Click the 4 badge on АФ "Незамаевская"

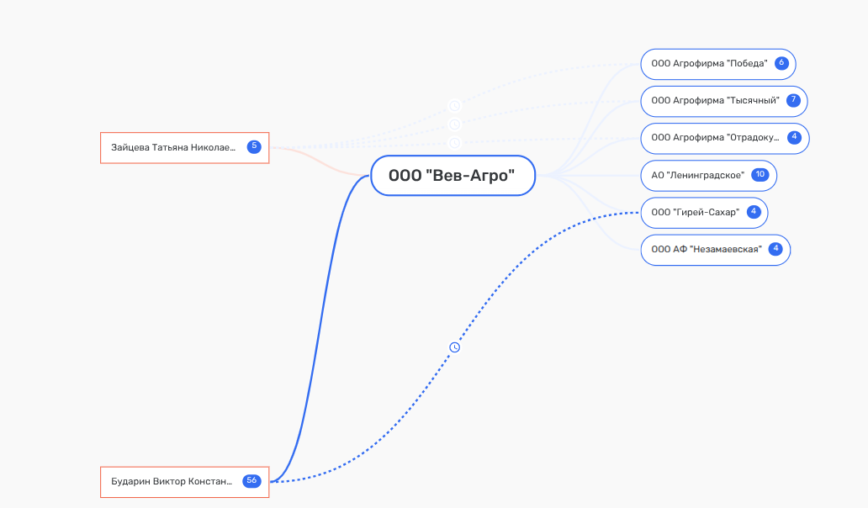click(775, 249)
